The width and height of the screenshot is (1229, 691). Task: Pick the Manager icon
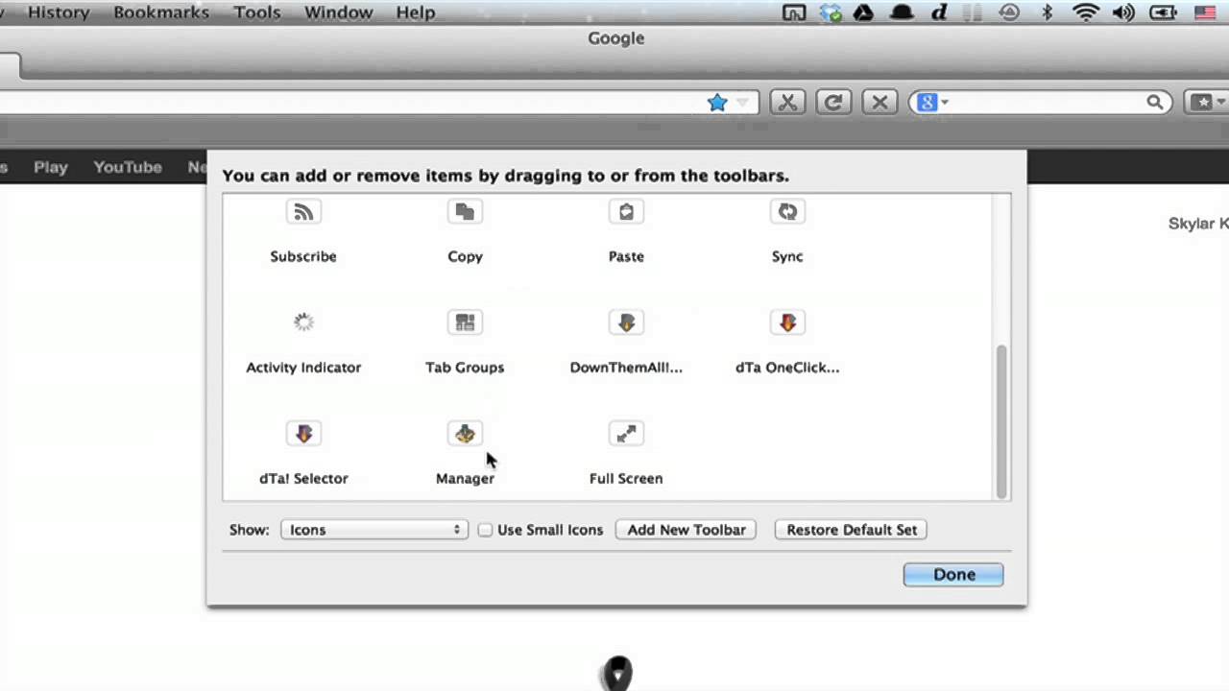(x=465, y=434)
